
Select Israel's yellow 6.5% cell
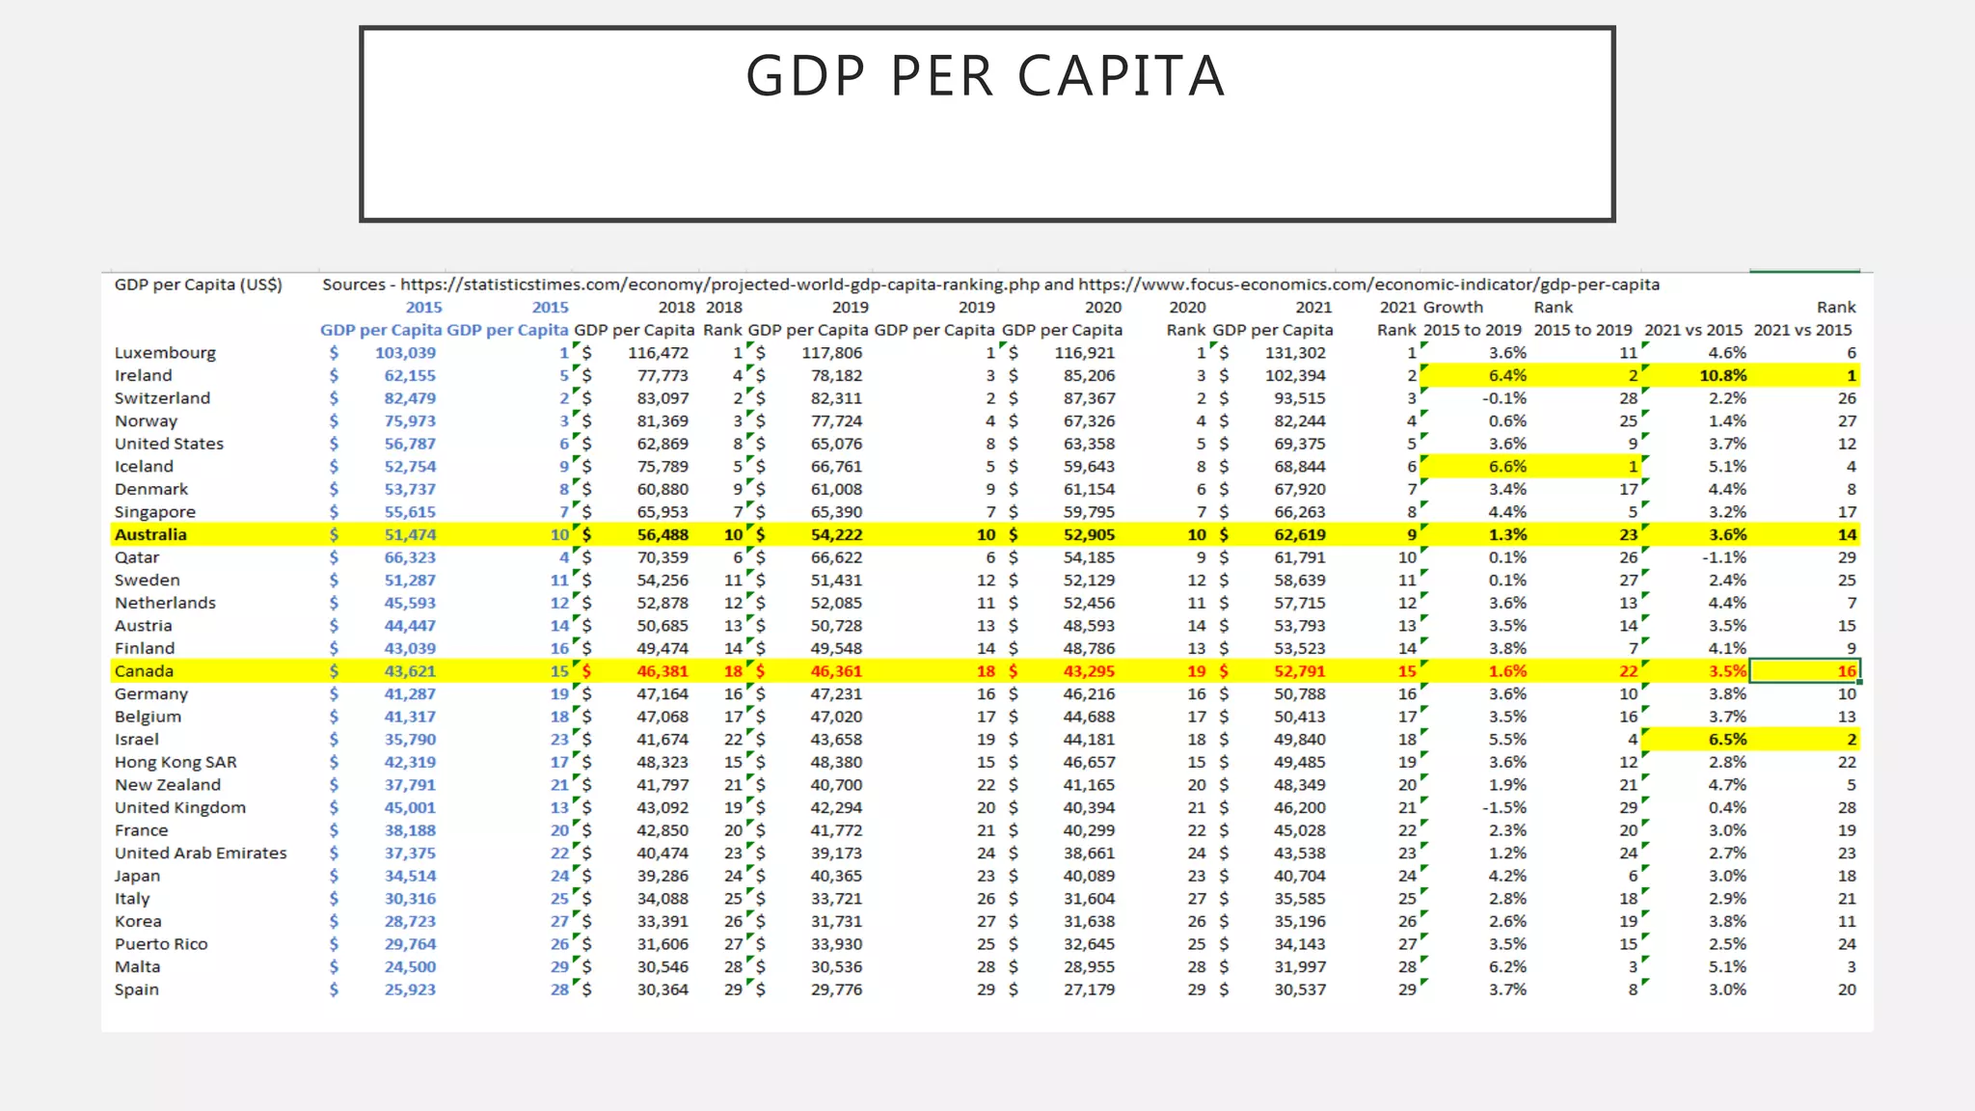tap(1726, 740)
